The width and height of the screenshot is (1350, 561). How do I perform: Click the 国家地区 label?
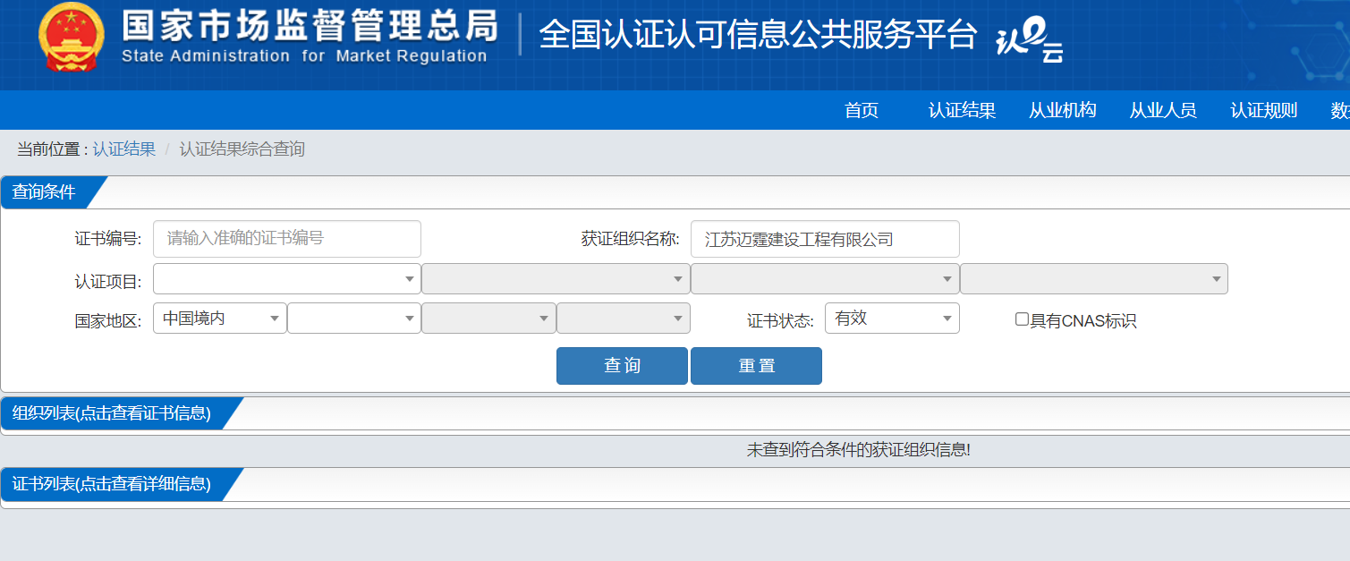[108, 320]
